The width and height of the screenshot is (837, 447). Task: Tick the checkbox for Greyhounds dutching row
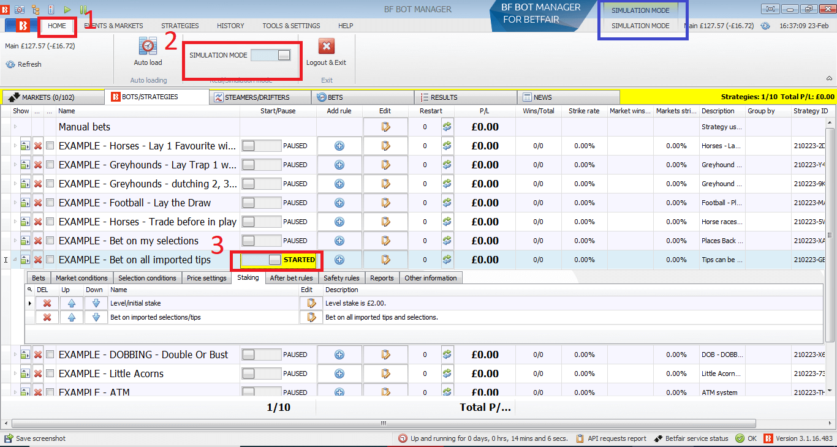pos(50,184)
